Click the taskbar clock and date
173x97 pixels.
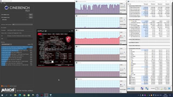(165, 95)
